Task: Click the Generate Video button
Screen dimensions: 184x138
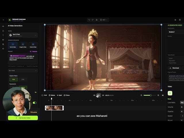Action: 23,118
